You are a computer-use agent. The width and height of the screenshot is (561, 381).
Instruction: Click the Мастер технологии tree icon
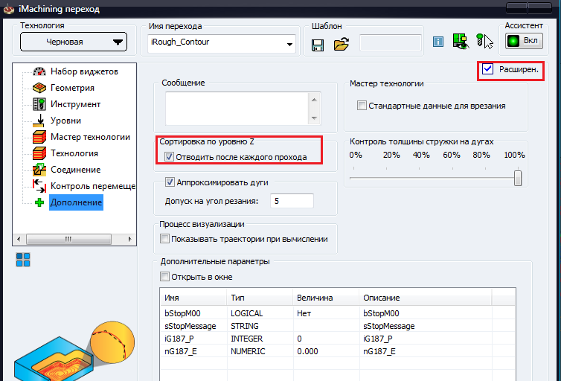pyautogui.click(x=39, y=137)
